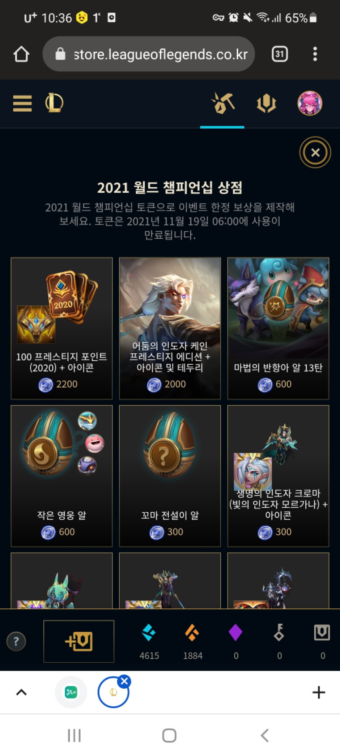Select 마법의 반항아 알 13탄 item
The image size is (340, 756).
pos(278,328)
